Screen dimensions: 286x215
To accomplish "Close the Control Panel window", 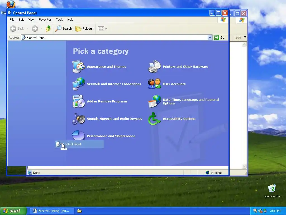I will (225, 13).
